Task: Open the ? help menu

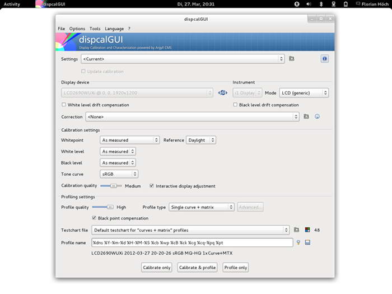Action: 129,29
